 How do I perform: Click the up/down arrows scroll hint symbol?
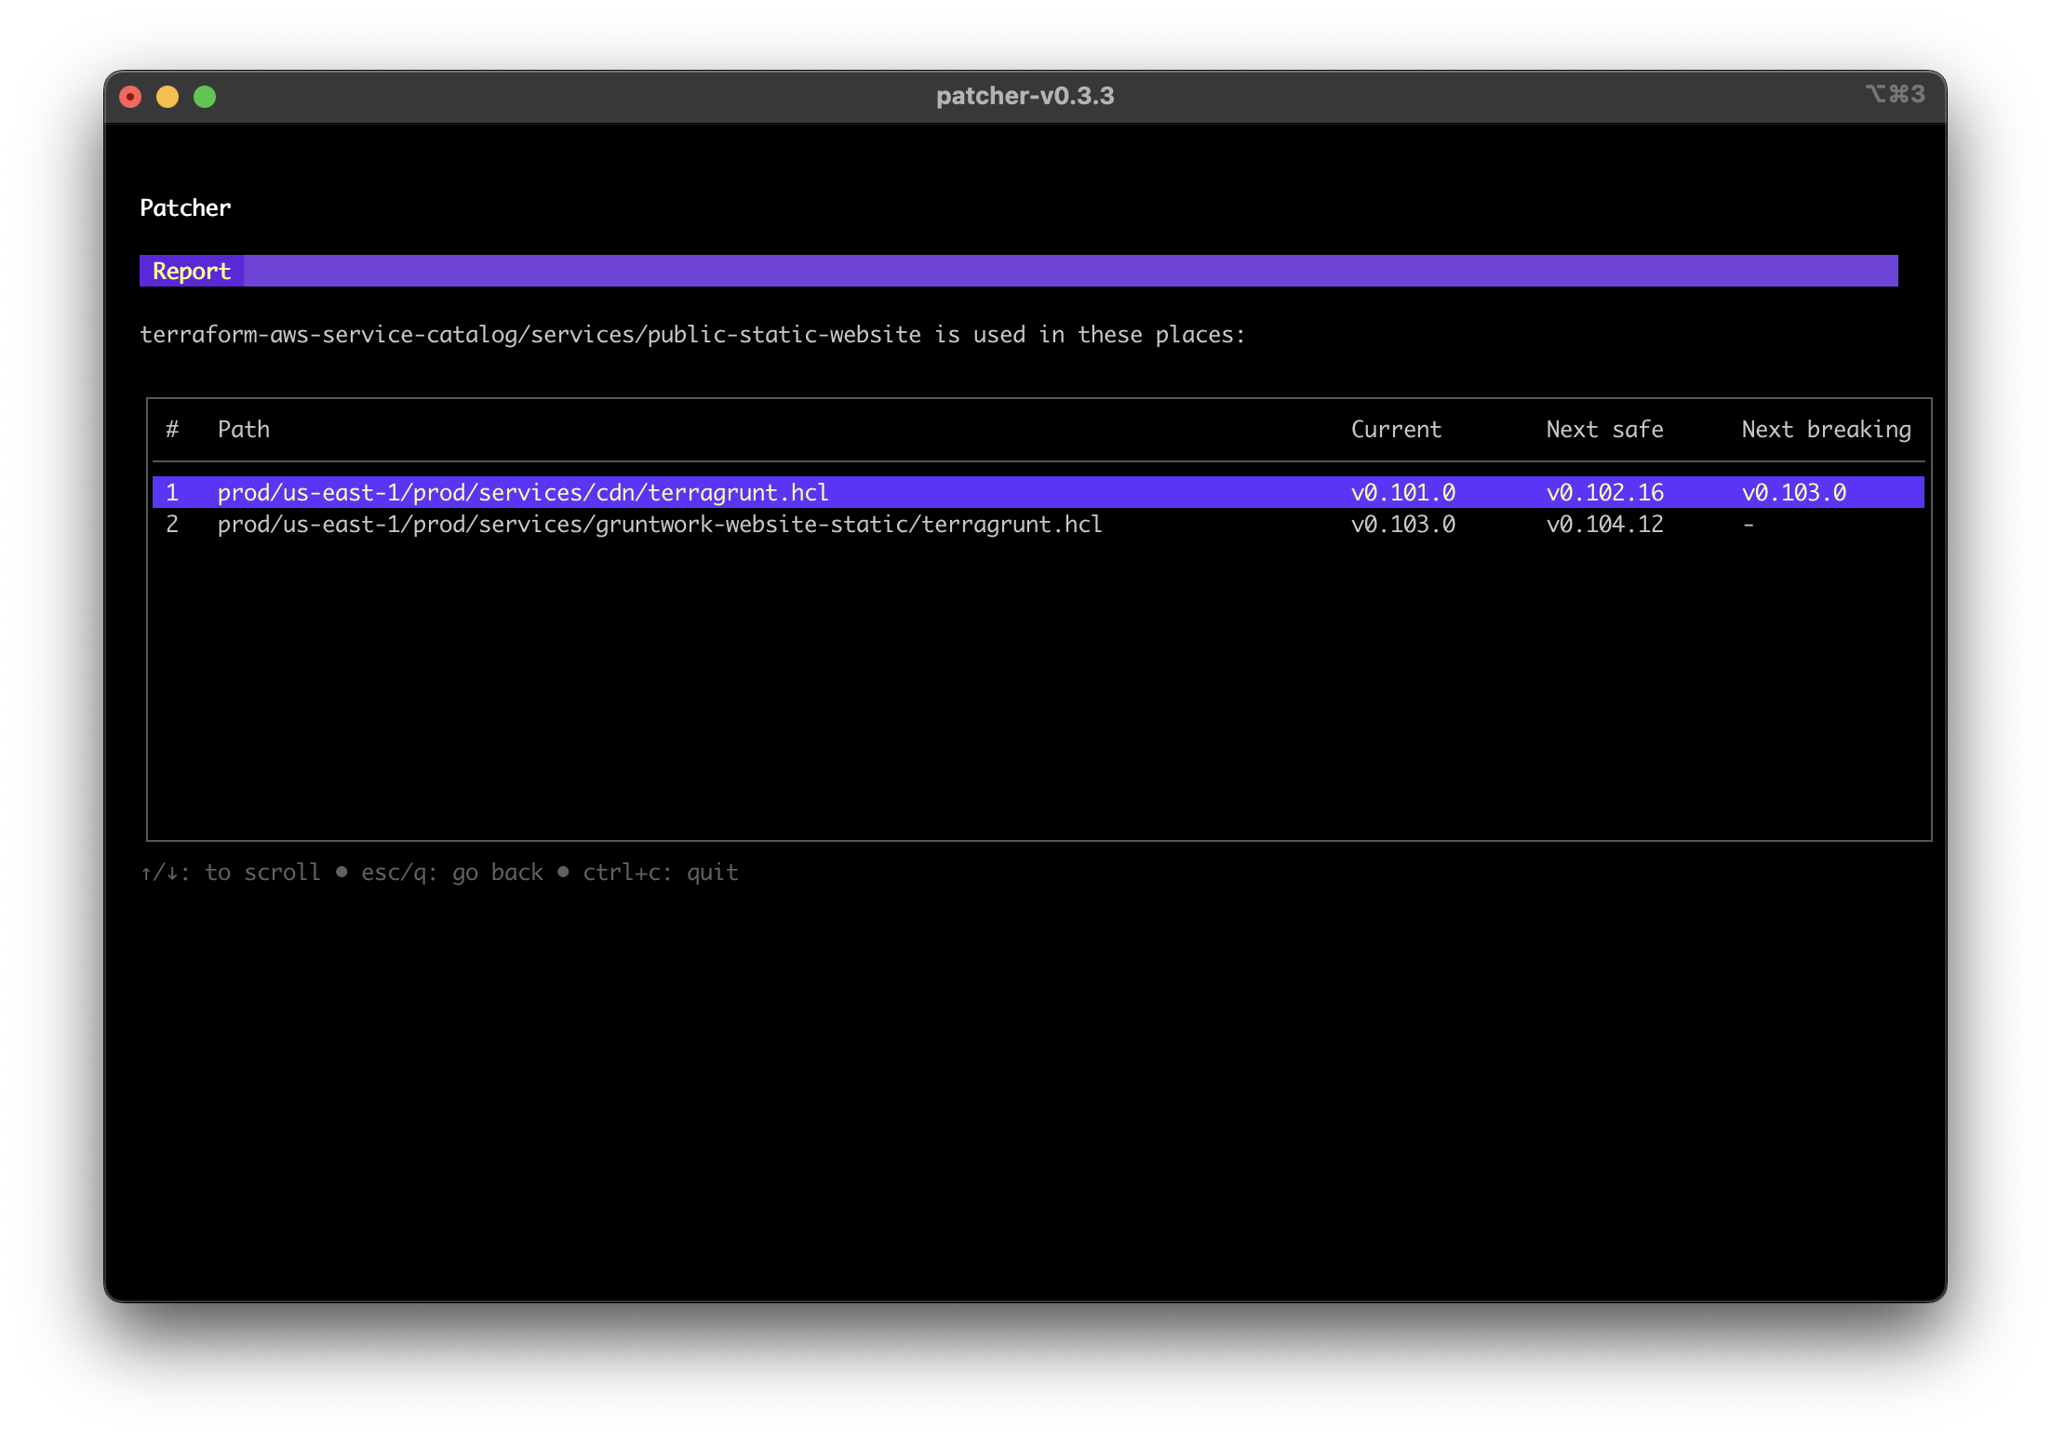157,872
